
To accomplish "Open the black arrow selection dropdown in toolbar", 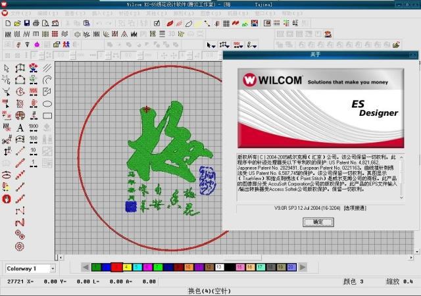I will (x=210, y=45).
